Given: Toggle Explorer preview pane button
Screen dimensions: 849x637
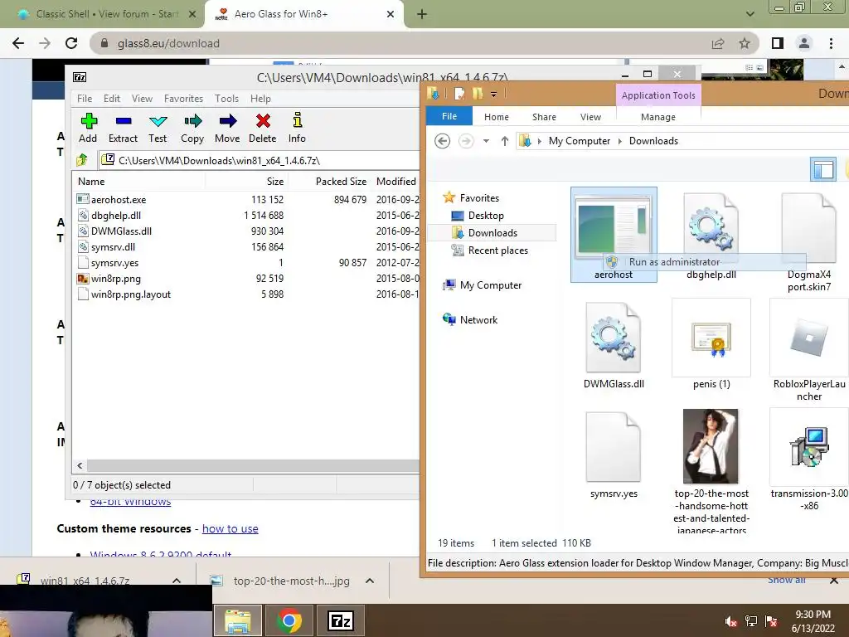Looking at the screenshot, I should coord(823,169).
